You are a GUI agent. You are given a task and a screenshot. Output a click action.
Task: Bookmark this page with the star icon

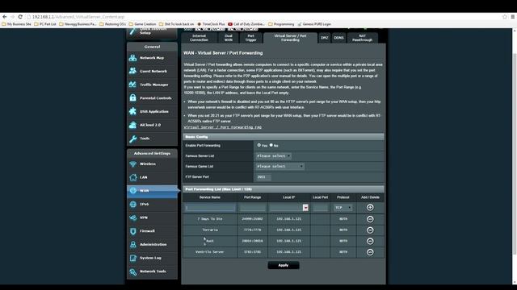click(504, 17)
